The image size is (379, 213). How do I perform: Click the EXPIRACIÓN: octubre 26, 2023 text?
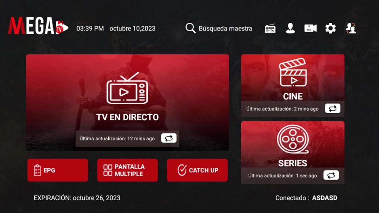pyautogui.click(x=77, y=198)
